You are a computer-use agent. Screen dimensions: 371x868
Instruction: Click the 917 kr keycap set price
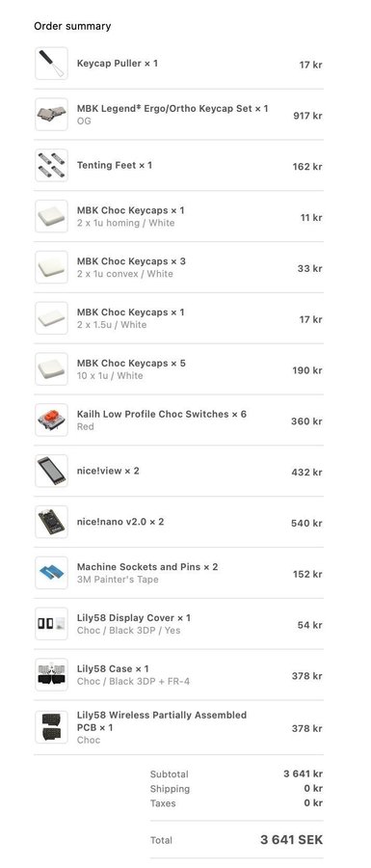[x=308, y=116]
